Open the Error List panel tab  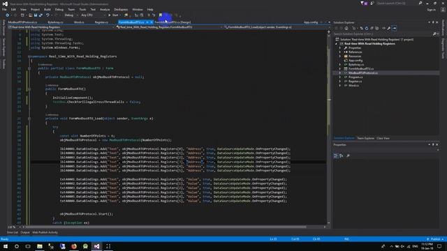tap(13, 232)
